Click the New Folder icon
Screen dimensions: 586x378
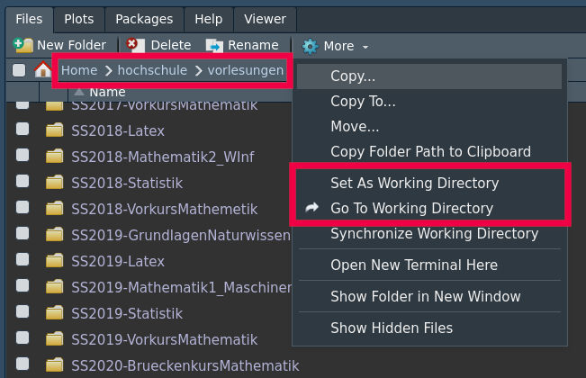pos(24,45)
